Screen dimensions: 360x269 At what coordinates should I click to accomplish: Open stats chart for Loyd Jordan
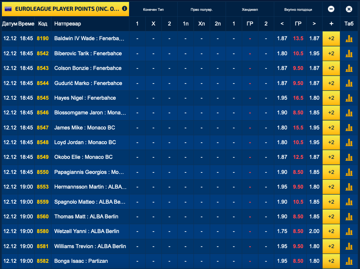[x=349, y=143]
